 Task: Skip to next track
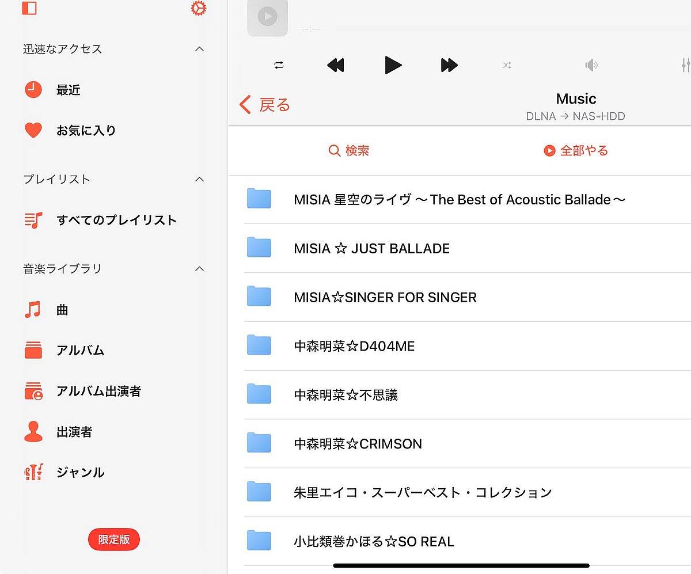pos(449,65)
